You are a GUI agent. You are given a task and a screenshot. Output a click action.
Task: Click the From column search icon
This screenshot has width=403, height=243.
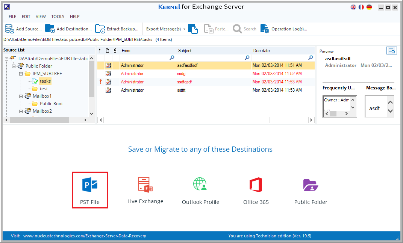point(172,58)
